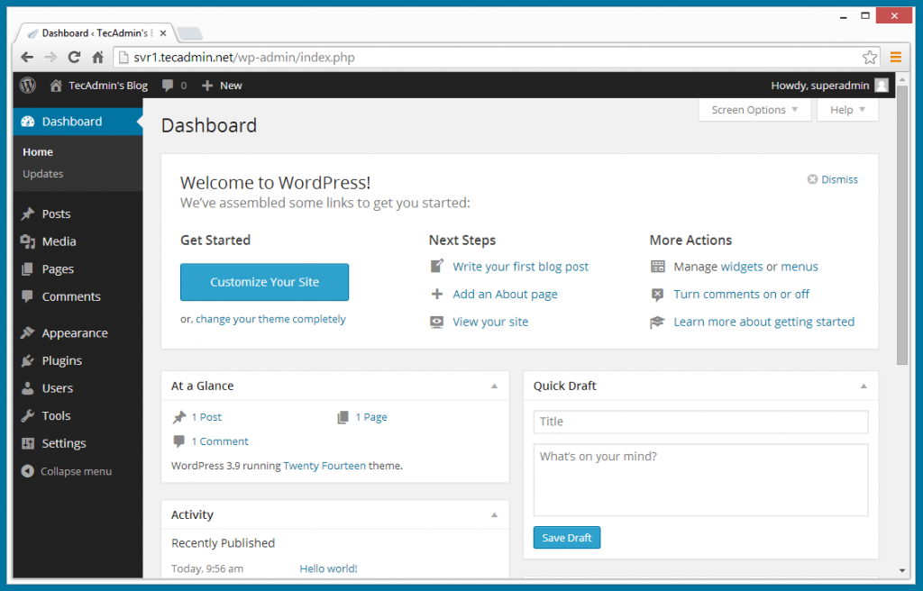The width and height of the screenshot is (923, 591).
Task: Toggle the Activity widget arrow
Action: pyautogui.click(x=494, y=514)
